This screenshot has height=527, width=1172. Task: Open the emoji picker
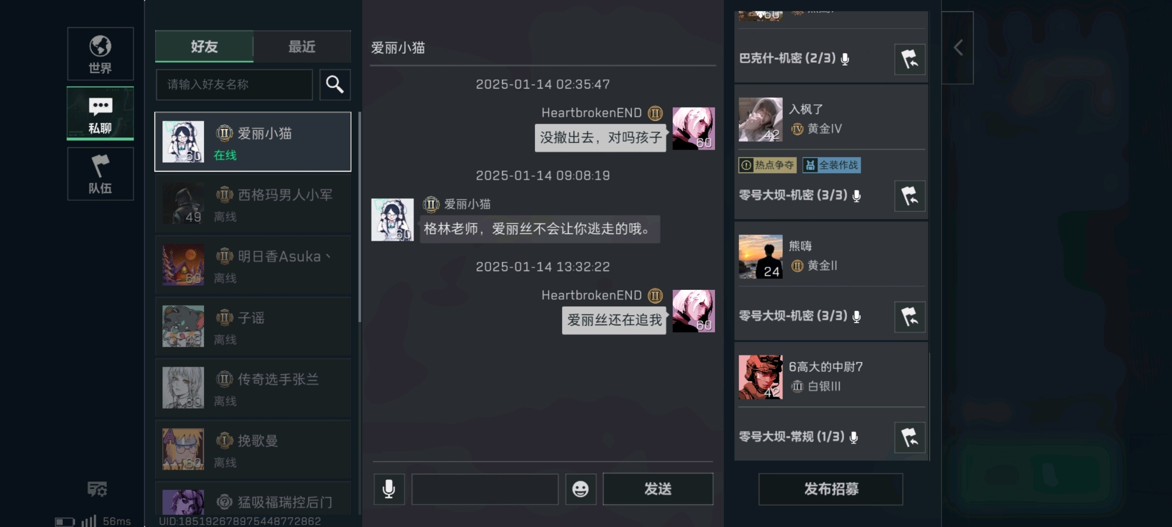581,489
